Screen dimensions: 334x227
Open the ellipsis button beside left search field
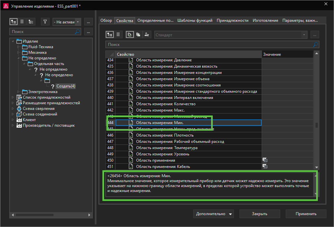tap(89, 32)
